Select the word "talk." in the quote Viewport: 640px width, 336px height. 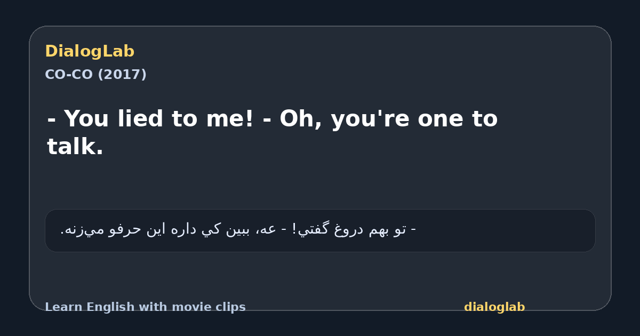point(75,147)
